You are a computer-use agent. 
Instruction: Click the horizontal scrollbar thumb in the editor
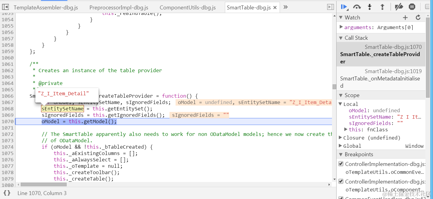(x=44, y=184)
